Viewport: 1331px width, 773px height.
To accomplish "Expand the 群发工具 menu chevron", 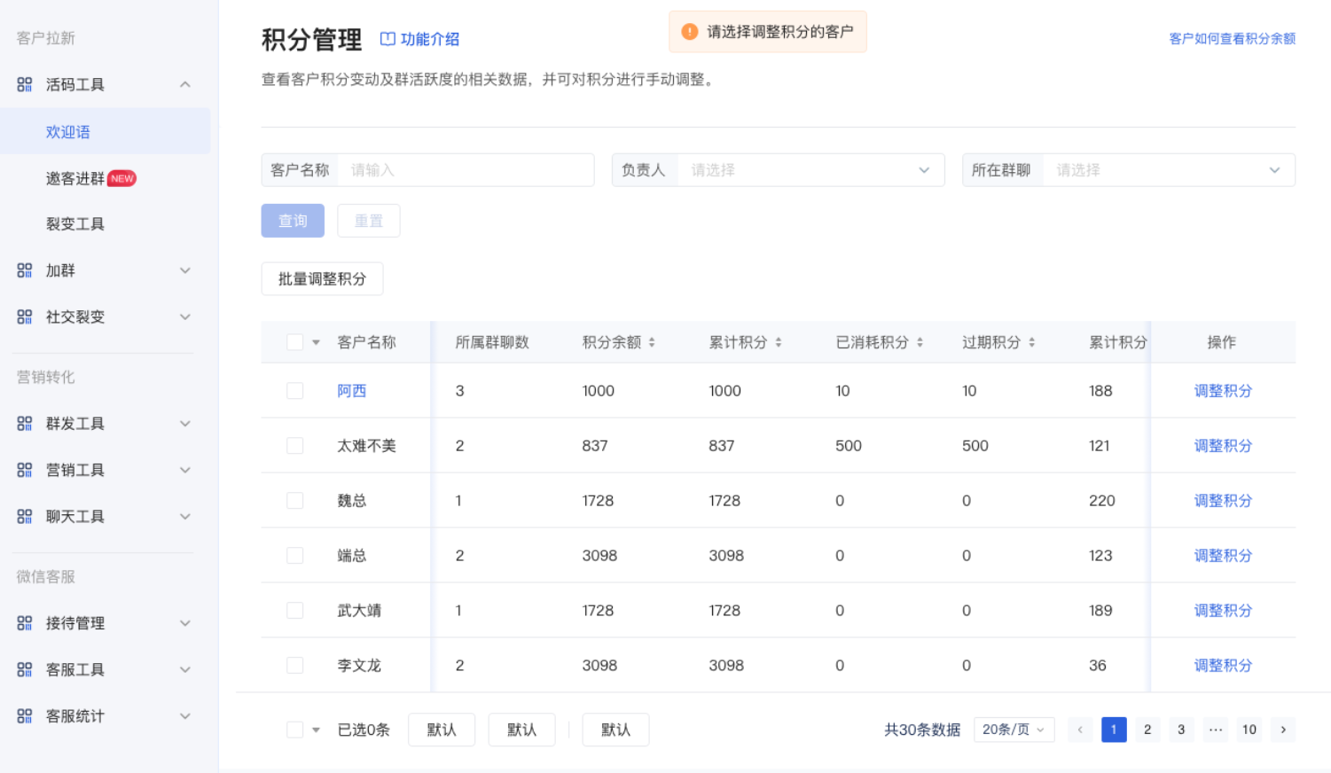I will coord(185,424).
